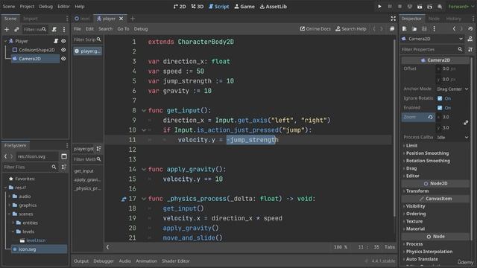The image size is (477, 268).
Task: Open Online Docs link
Action: coord(315,29)
